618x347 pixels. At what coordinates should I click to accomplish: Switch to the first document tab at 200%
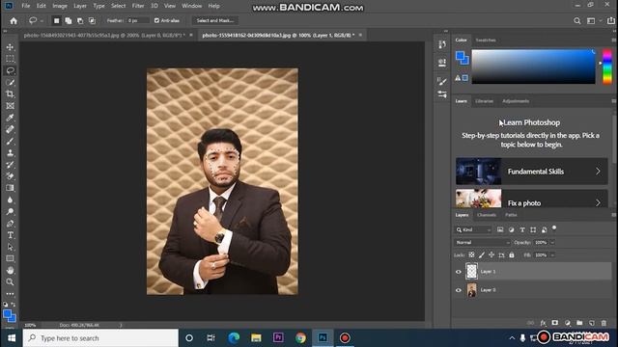click(104, 35)
